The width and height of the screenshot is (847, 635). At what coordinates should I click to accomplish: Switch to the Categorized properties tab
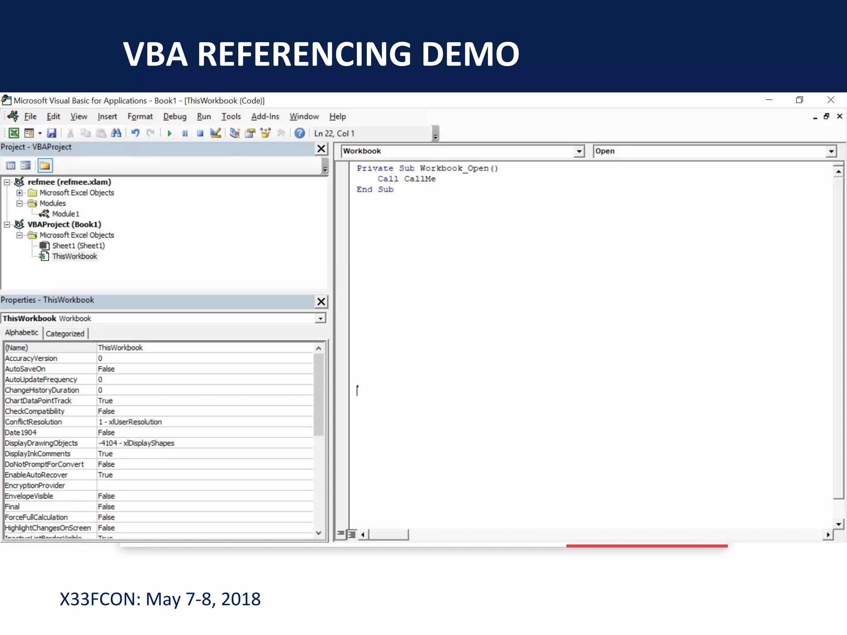(x=65, y=334)
